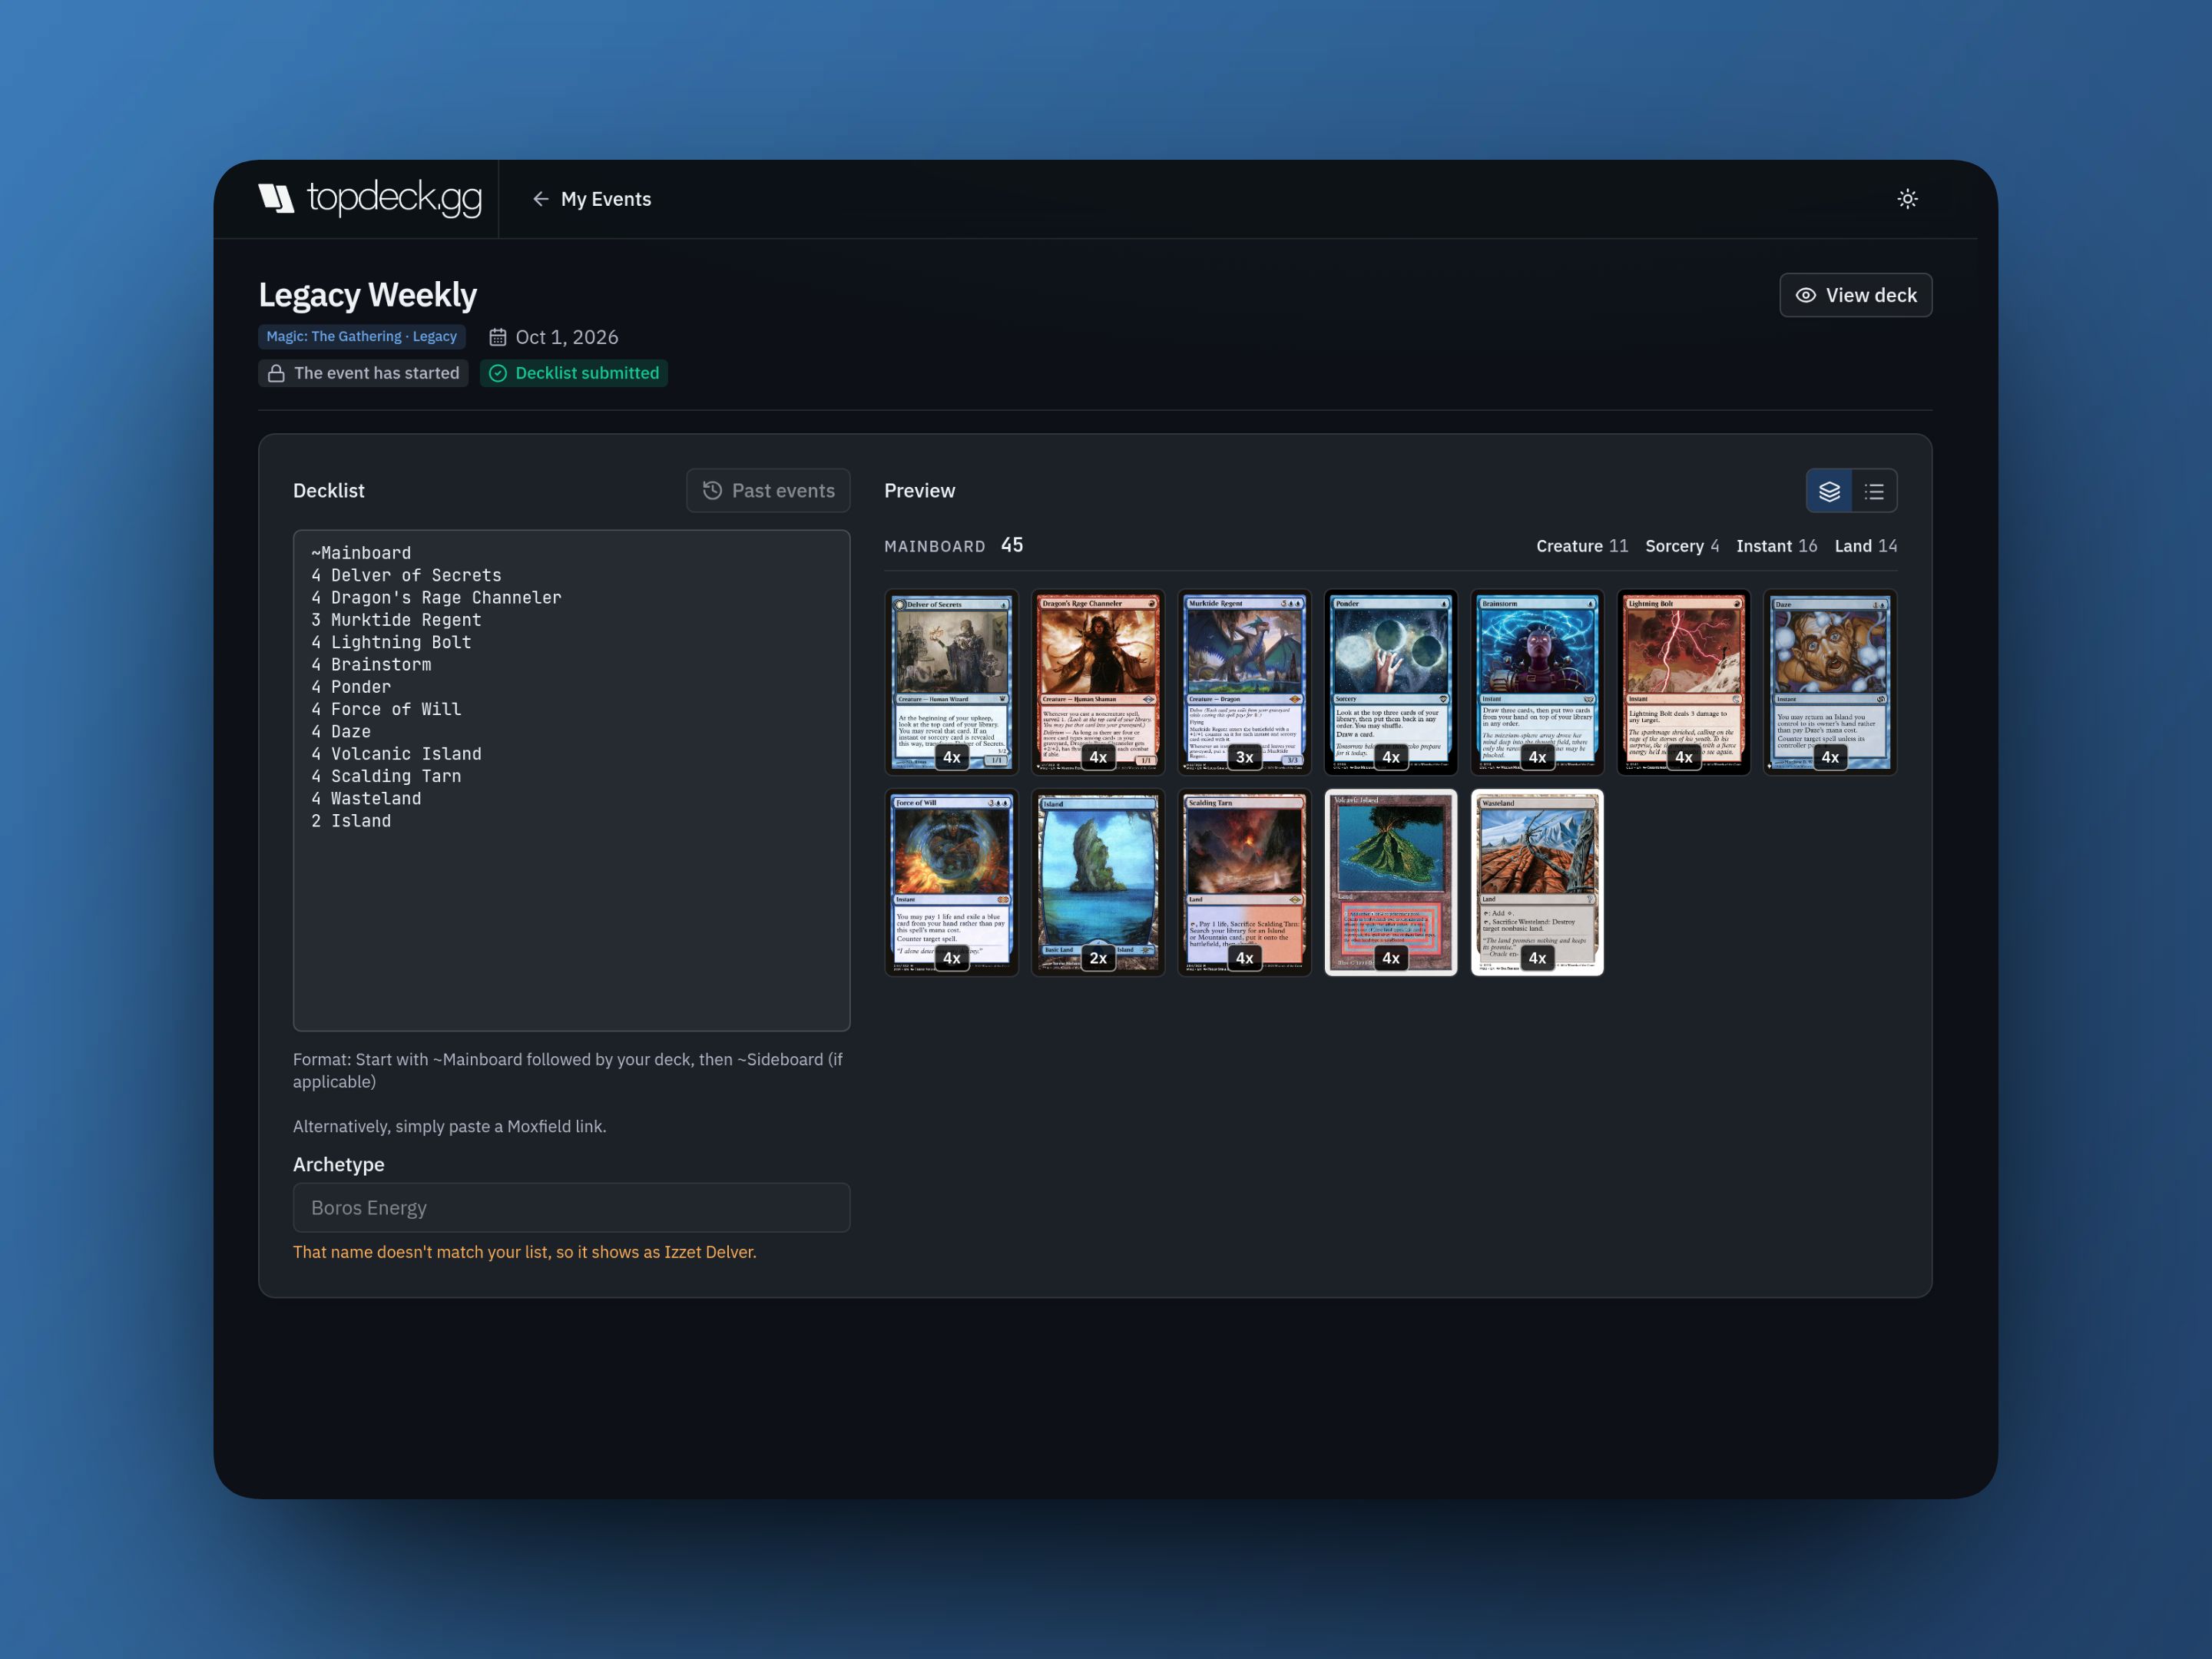Click The event has started badge
Viewport: 2212px width, 1659px height.
click(363, 373)
